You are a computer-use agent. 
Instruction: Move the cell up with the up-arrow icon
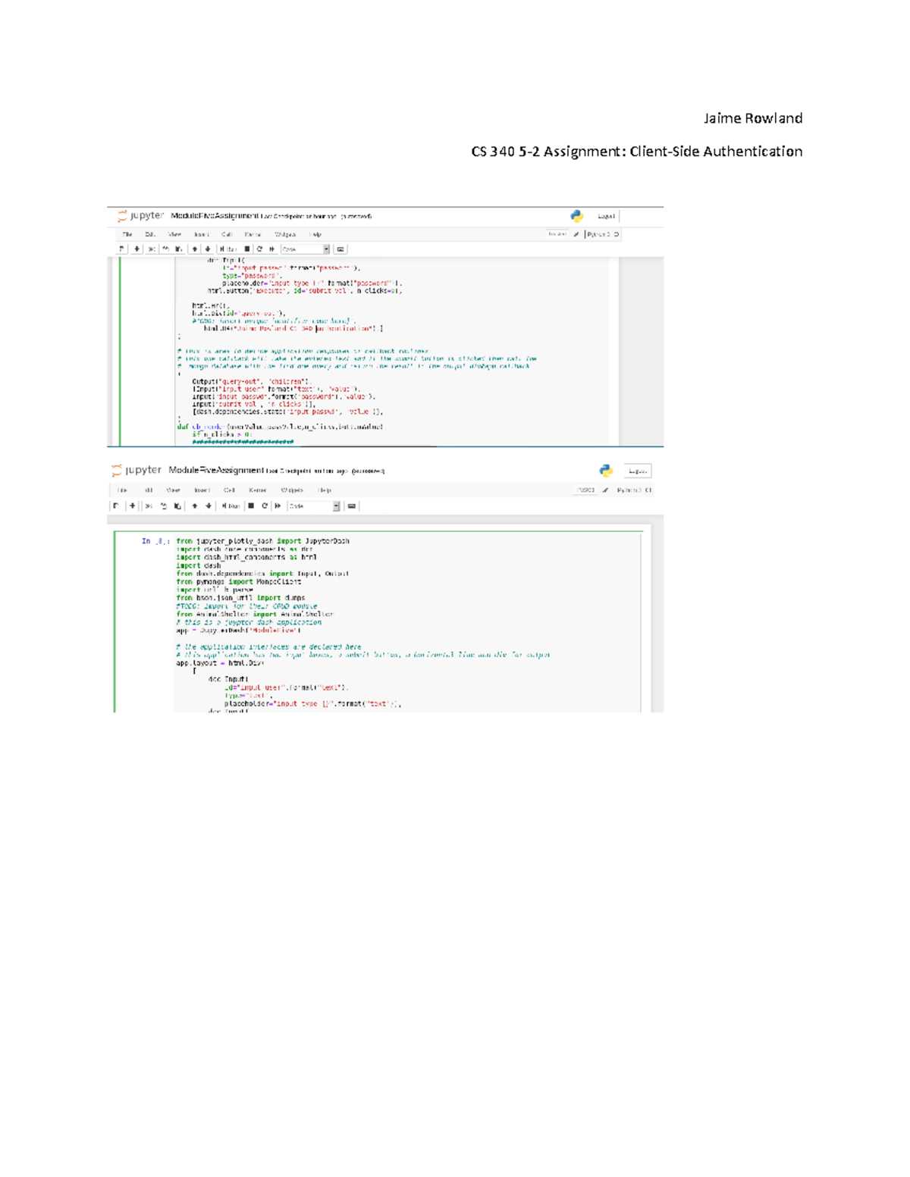point(193,248)
